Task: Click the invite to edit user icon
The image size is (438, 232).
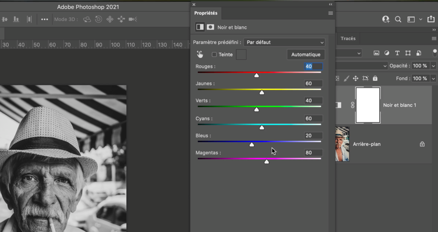Action: coord(386,19)
